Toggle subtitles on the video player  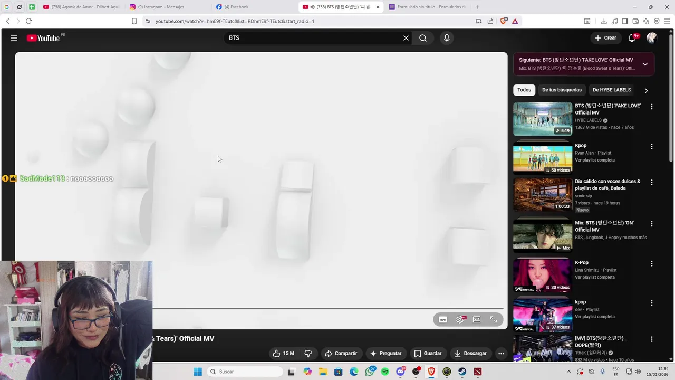coord(443,319)
